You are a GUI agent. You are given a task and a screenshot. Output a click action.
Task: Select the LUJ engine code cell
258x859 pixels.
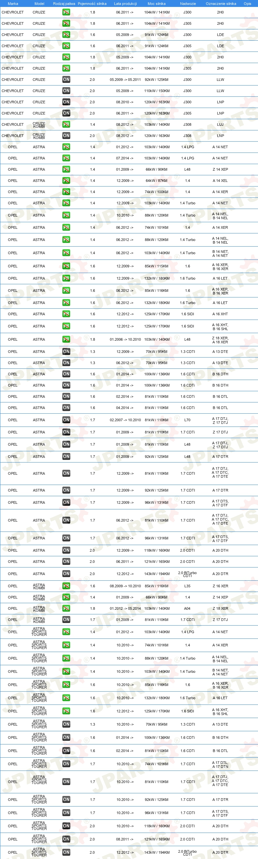(x=220, y=124)
